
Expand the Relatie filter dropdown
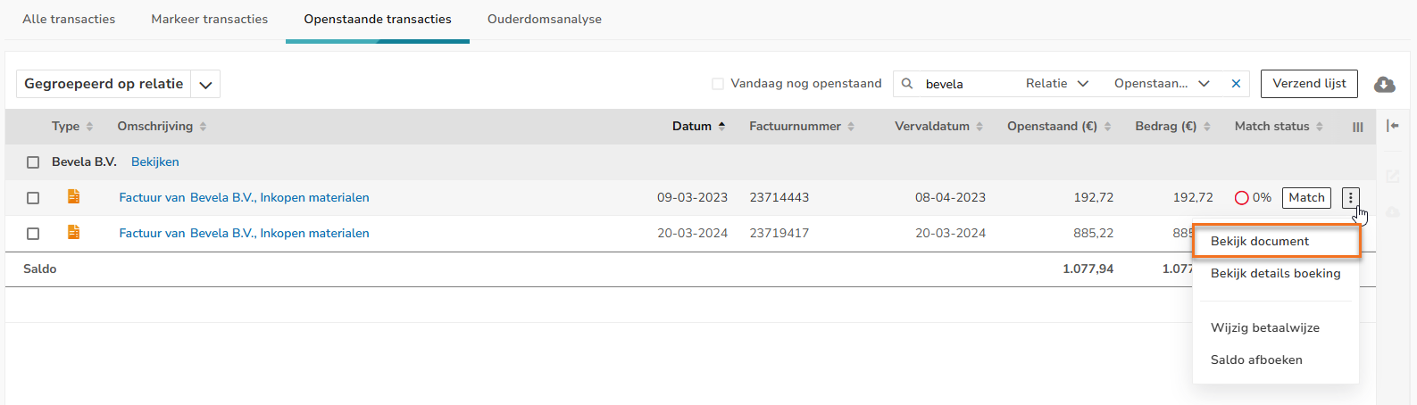pyautogui.click(x=1057, y=84)
